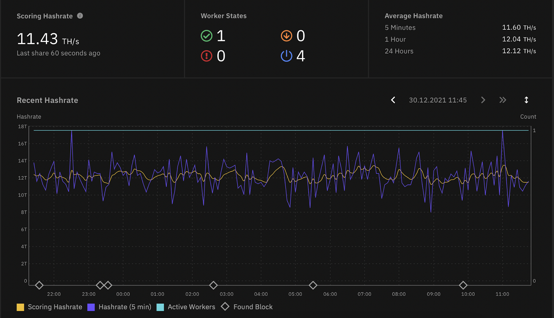Image resolution: width=554 pixels, height=318 pixels.
Task: Click the 1 Hour average row label
Action: (395, 39)
